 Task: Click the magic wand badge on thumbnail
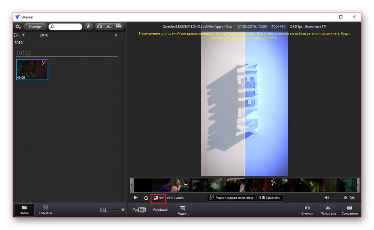tap(44, 63)
